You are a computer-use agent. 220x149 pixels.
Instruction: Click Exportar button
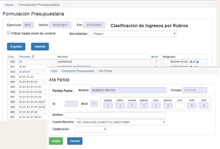point(16,47)
